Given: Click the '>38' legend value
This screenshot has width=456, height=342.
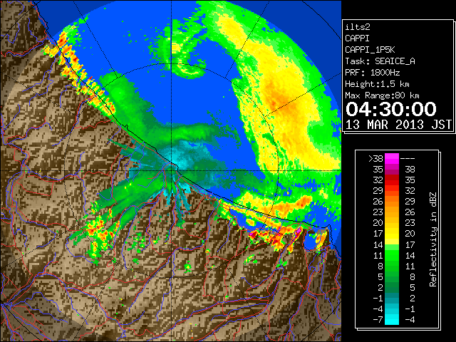Looking at the screenshot, I should pyautogui.click(x=375, y=159).
